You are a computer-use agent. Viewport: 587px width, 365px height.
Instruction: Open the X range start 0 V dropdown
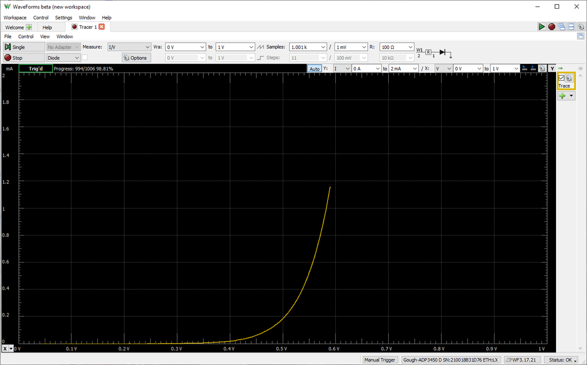click(x=468, y=69)
